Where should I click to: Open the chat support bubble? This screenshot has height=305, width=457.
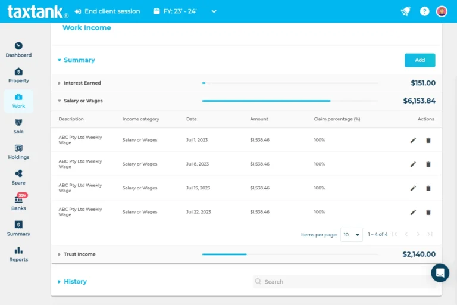coord(440,273)
